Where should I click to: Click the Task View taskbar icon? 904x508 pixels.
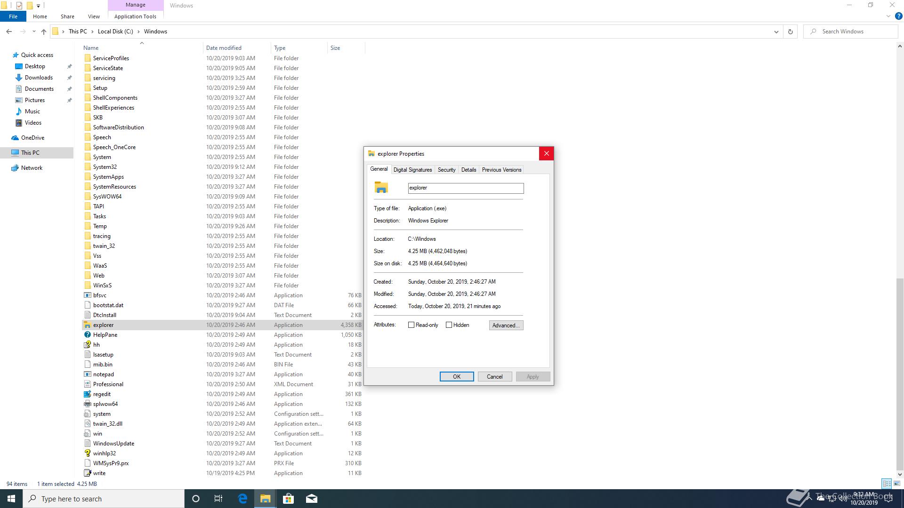[218, 499]
